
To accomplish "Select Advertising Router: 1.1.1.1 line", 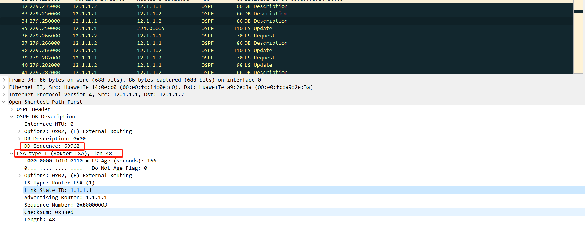I will [66, 197].
